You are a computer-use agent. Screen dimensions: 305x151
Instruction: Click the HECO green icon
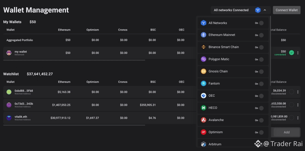click(203, 108)
